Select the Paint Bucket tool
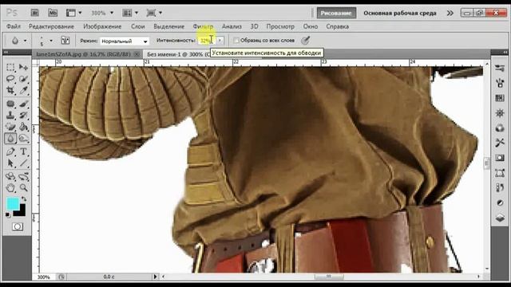The width and height of the screenshot is (511, 287). point(23,127)
